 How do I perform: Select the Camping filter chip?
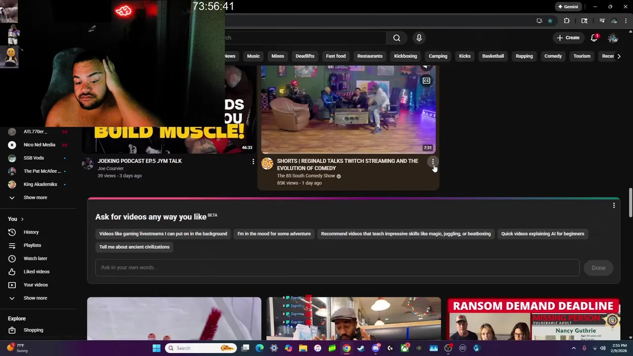438,56
